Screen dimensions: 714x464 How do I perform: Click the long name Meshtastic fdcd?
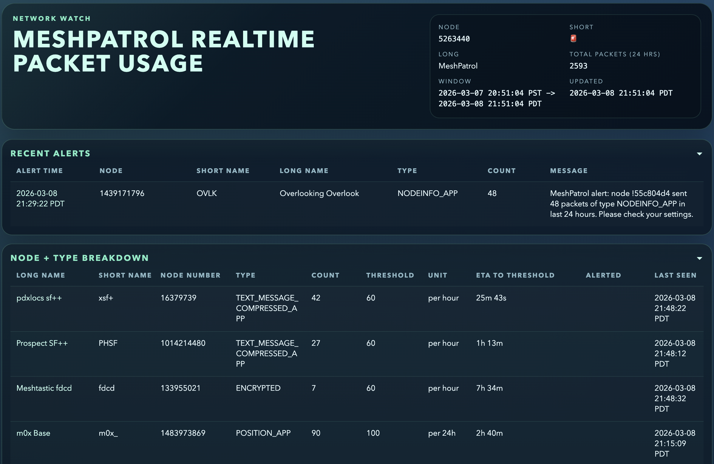click(x=44, y=388)
